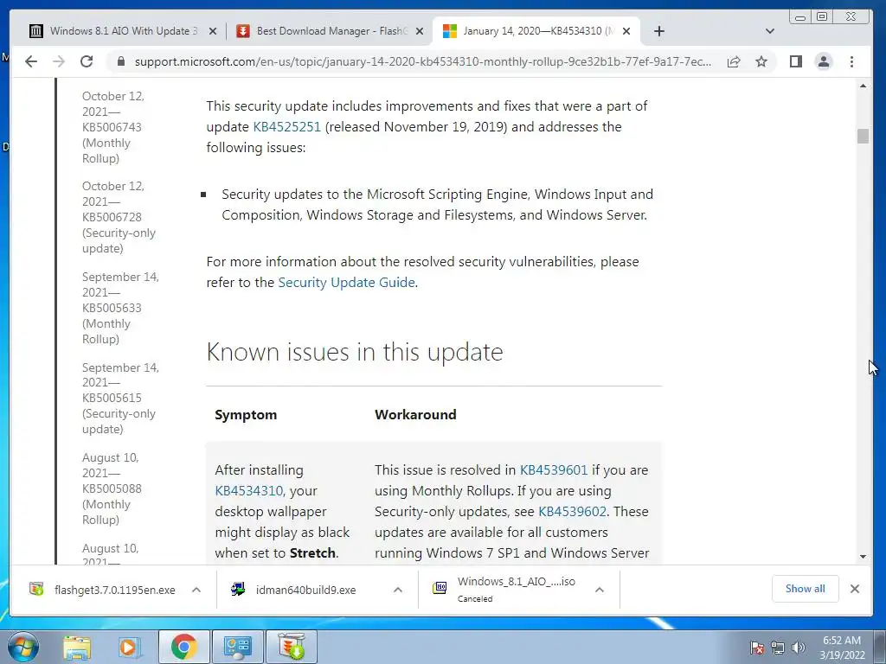
Task: Open the FlashGet taskbar icon
Action: [291, 647]
